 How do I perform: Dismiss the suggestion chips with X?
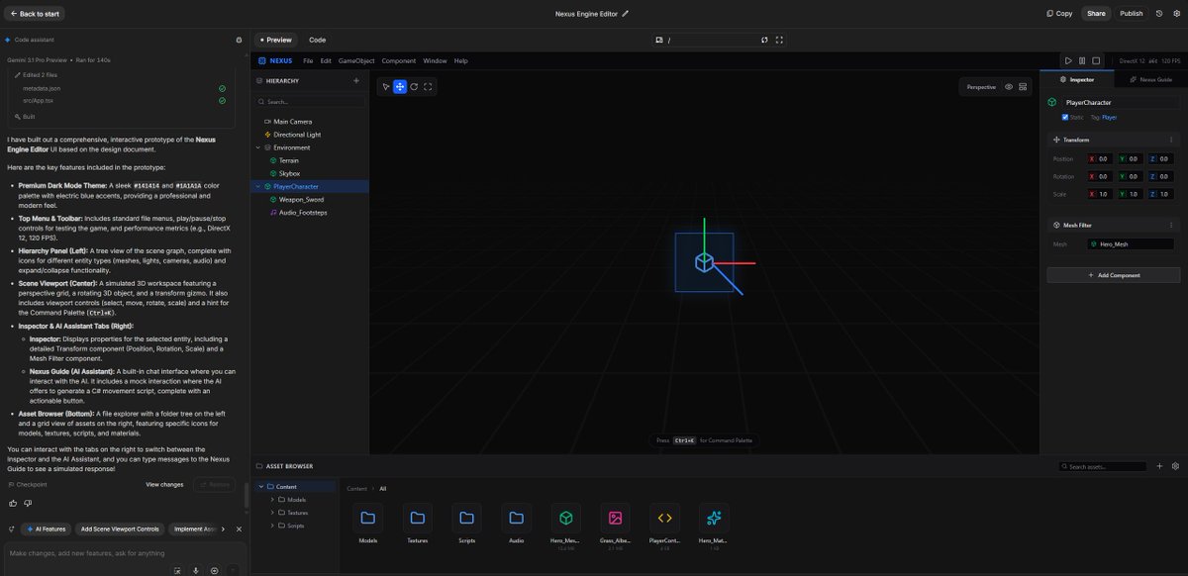pos(239,528)
